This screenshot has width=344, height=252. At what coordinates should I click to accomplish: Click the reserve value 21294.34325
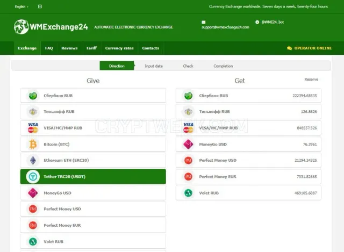(x=306, y=160)
